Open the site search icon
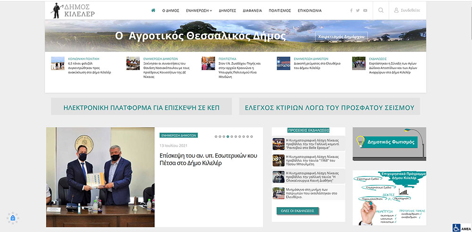The width and height of the screenshot is (472, 232). point(381,10)
